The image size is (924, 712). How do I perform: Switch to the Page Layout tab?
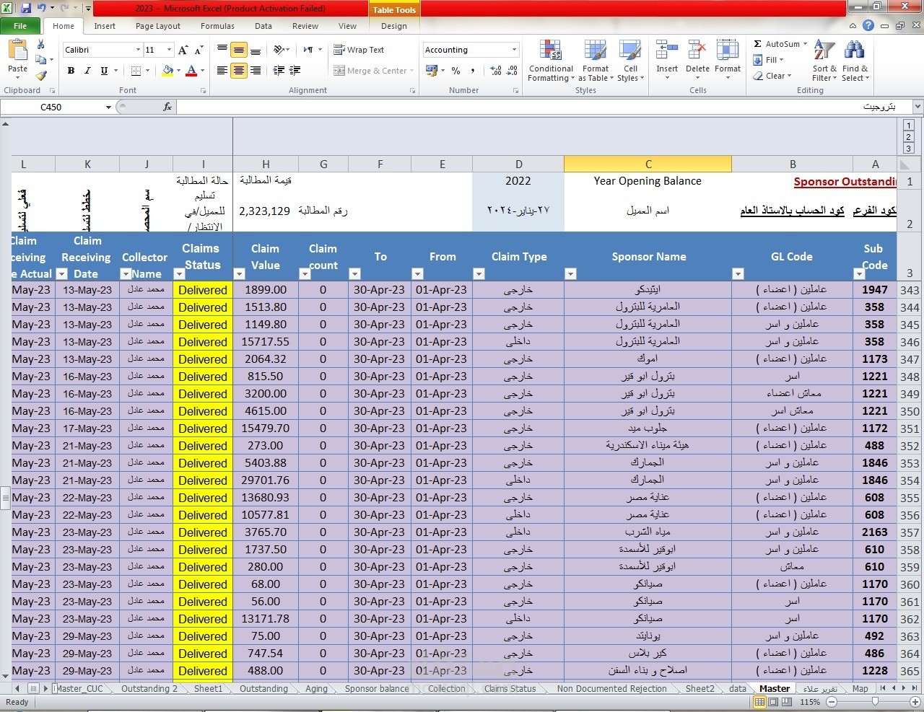click(x=158, y=26)
